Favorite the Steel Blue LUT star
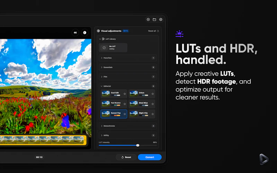277x173 pixels. [153, 104]
